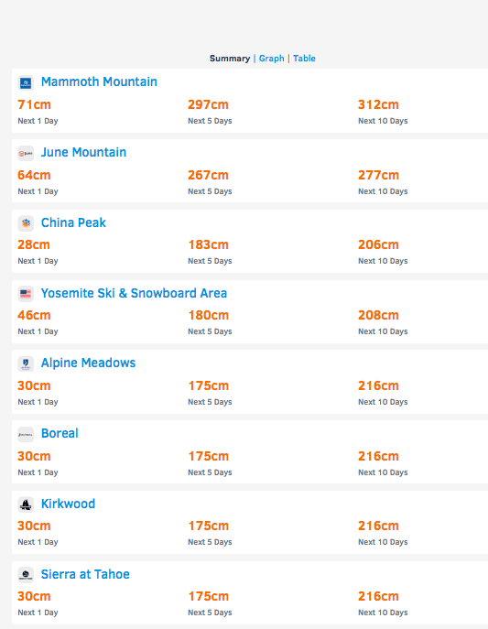Click the June Mountain resort logo icon
This screenshot has width=488, height=629.
click(26, 153)
